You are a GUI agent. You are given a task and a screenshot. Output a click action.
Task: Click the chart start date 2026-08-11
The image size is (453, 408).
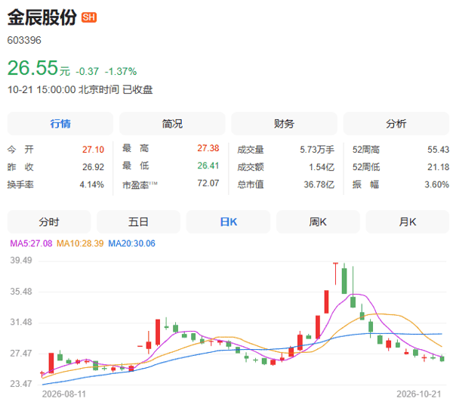(64, 394)
